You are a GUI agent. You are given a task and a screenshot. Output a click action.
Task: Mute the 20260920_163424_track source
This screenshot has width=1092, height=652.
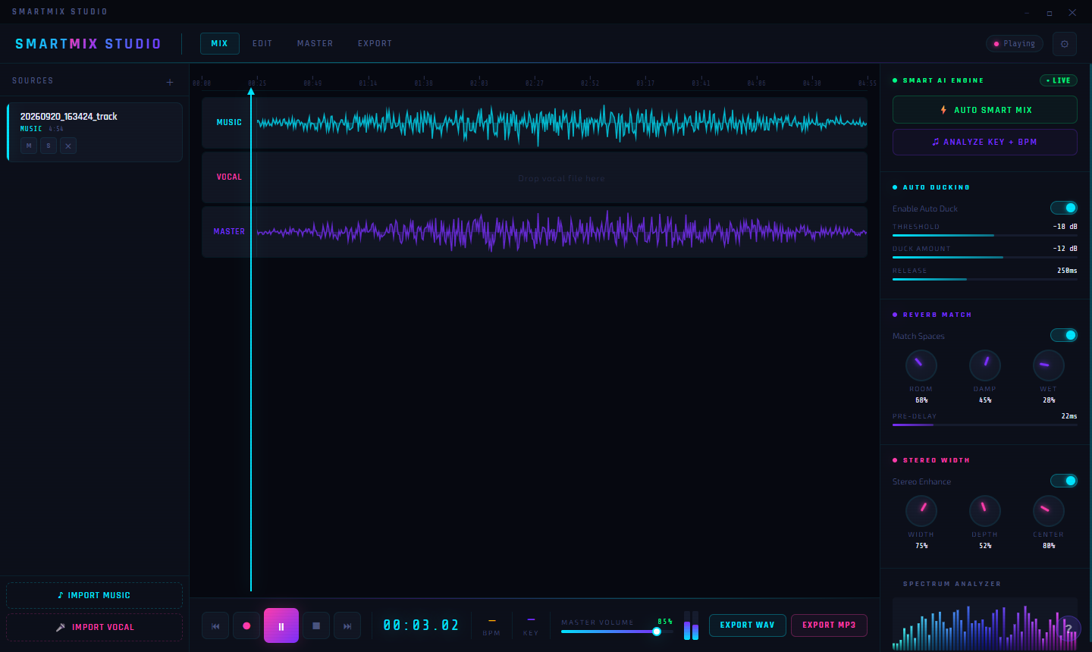pyautogui.click(x=29, y=146)
